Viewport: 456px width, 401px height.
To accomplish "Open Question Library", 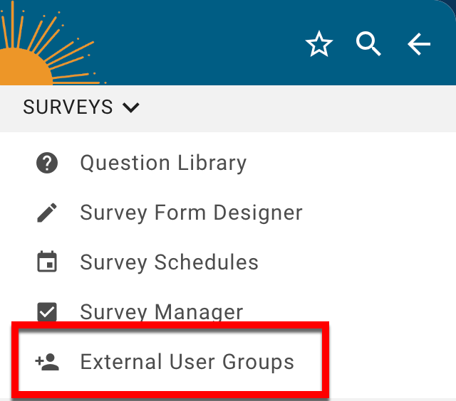I will point(163,163).
